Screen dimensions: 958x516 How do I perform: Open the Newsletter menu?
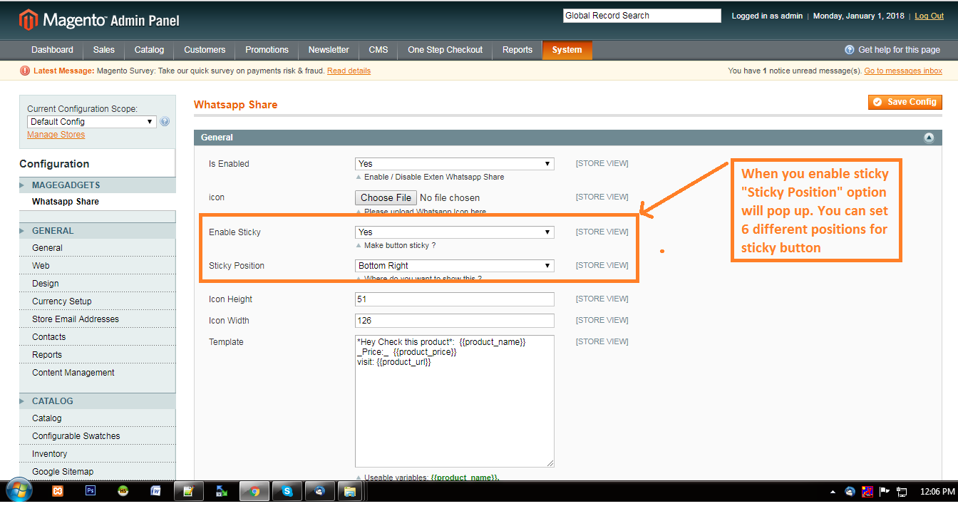[x=329, y=50]
